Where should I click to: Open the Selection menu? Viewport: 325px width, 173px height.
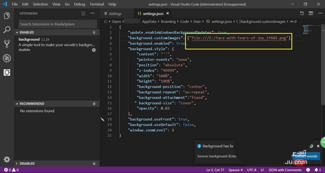point(40,4)
